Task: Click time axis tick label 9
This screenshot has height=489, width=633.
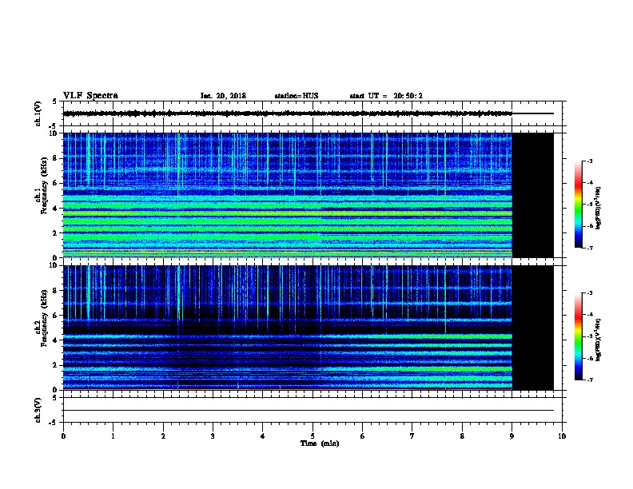Action: click(512, 435)
